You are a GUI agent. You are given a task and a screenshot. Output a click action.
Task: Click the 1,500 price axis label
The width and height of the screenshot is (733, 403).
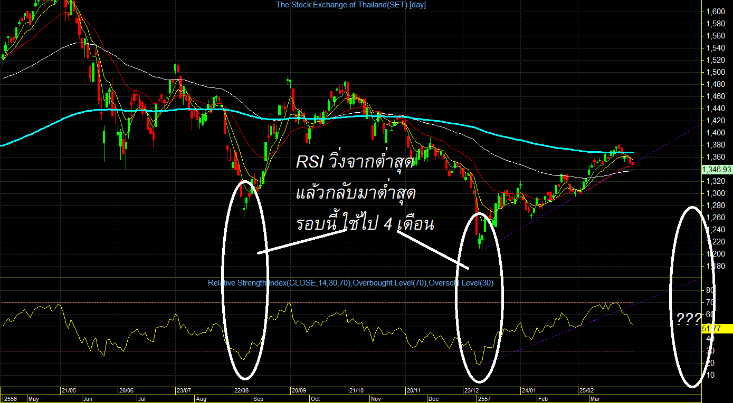tap(715, 72)
